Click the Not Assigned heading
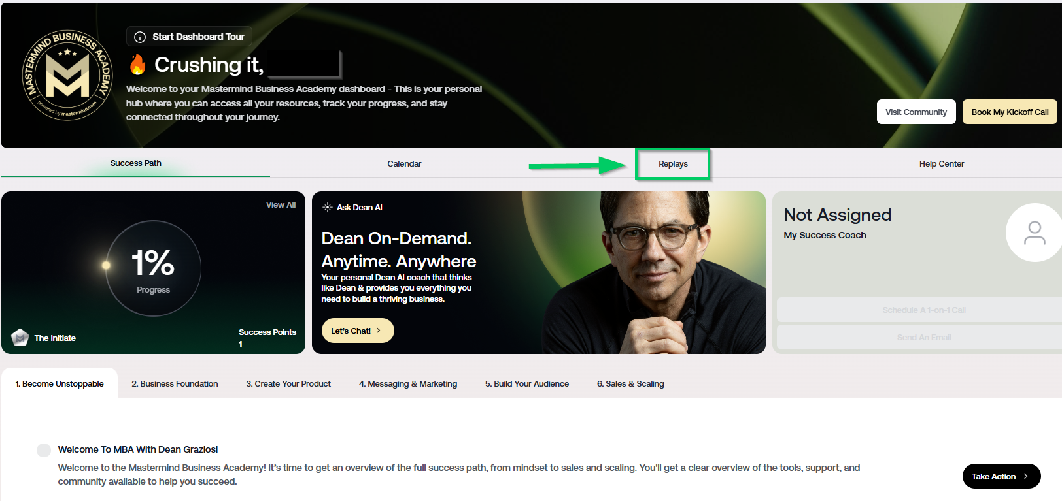Viewport: 1062px width, 501px height. point(838,215)
